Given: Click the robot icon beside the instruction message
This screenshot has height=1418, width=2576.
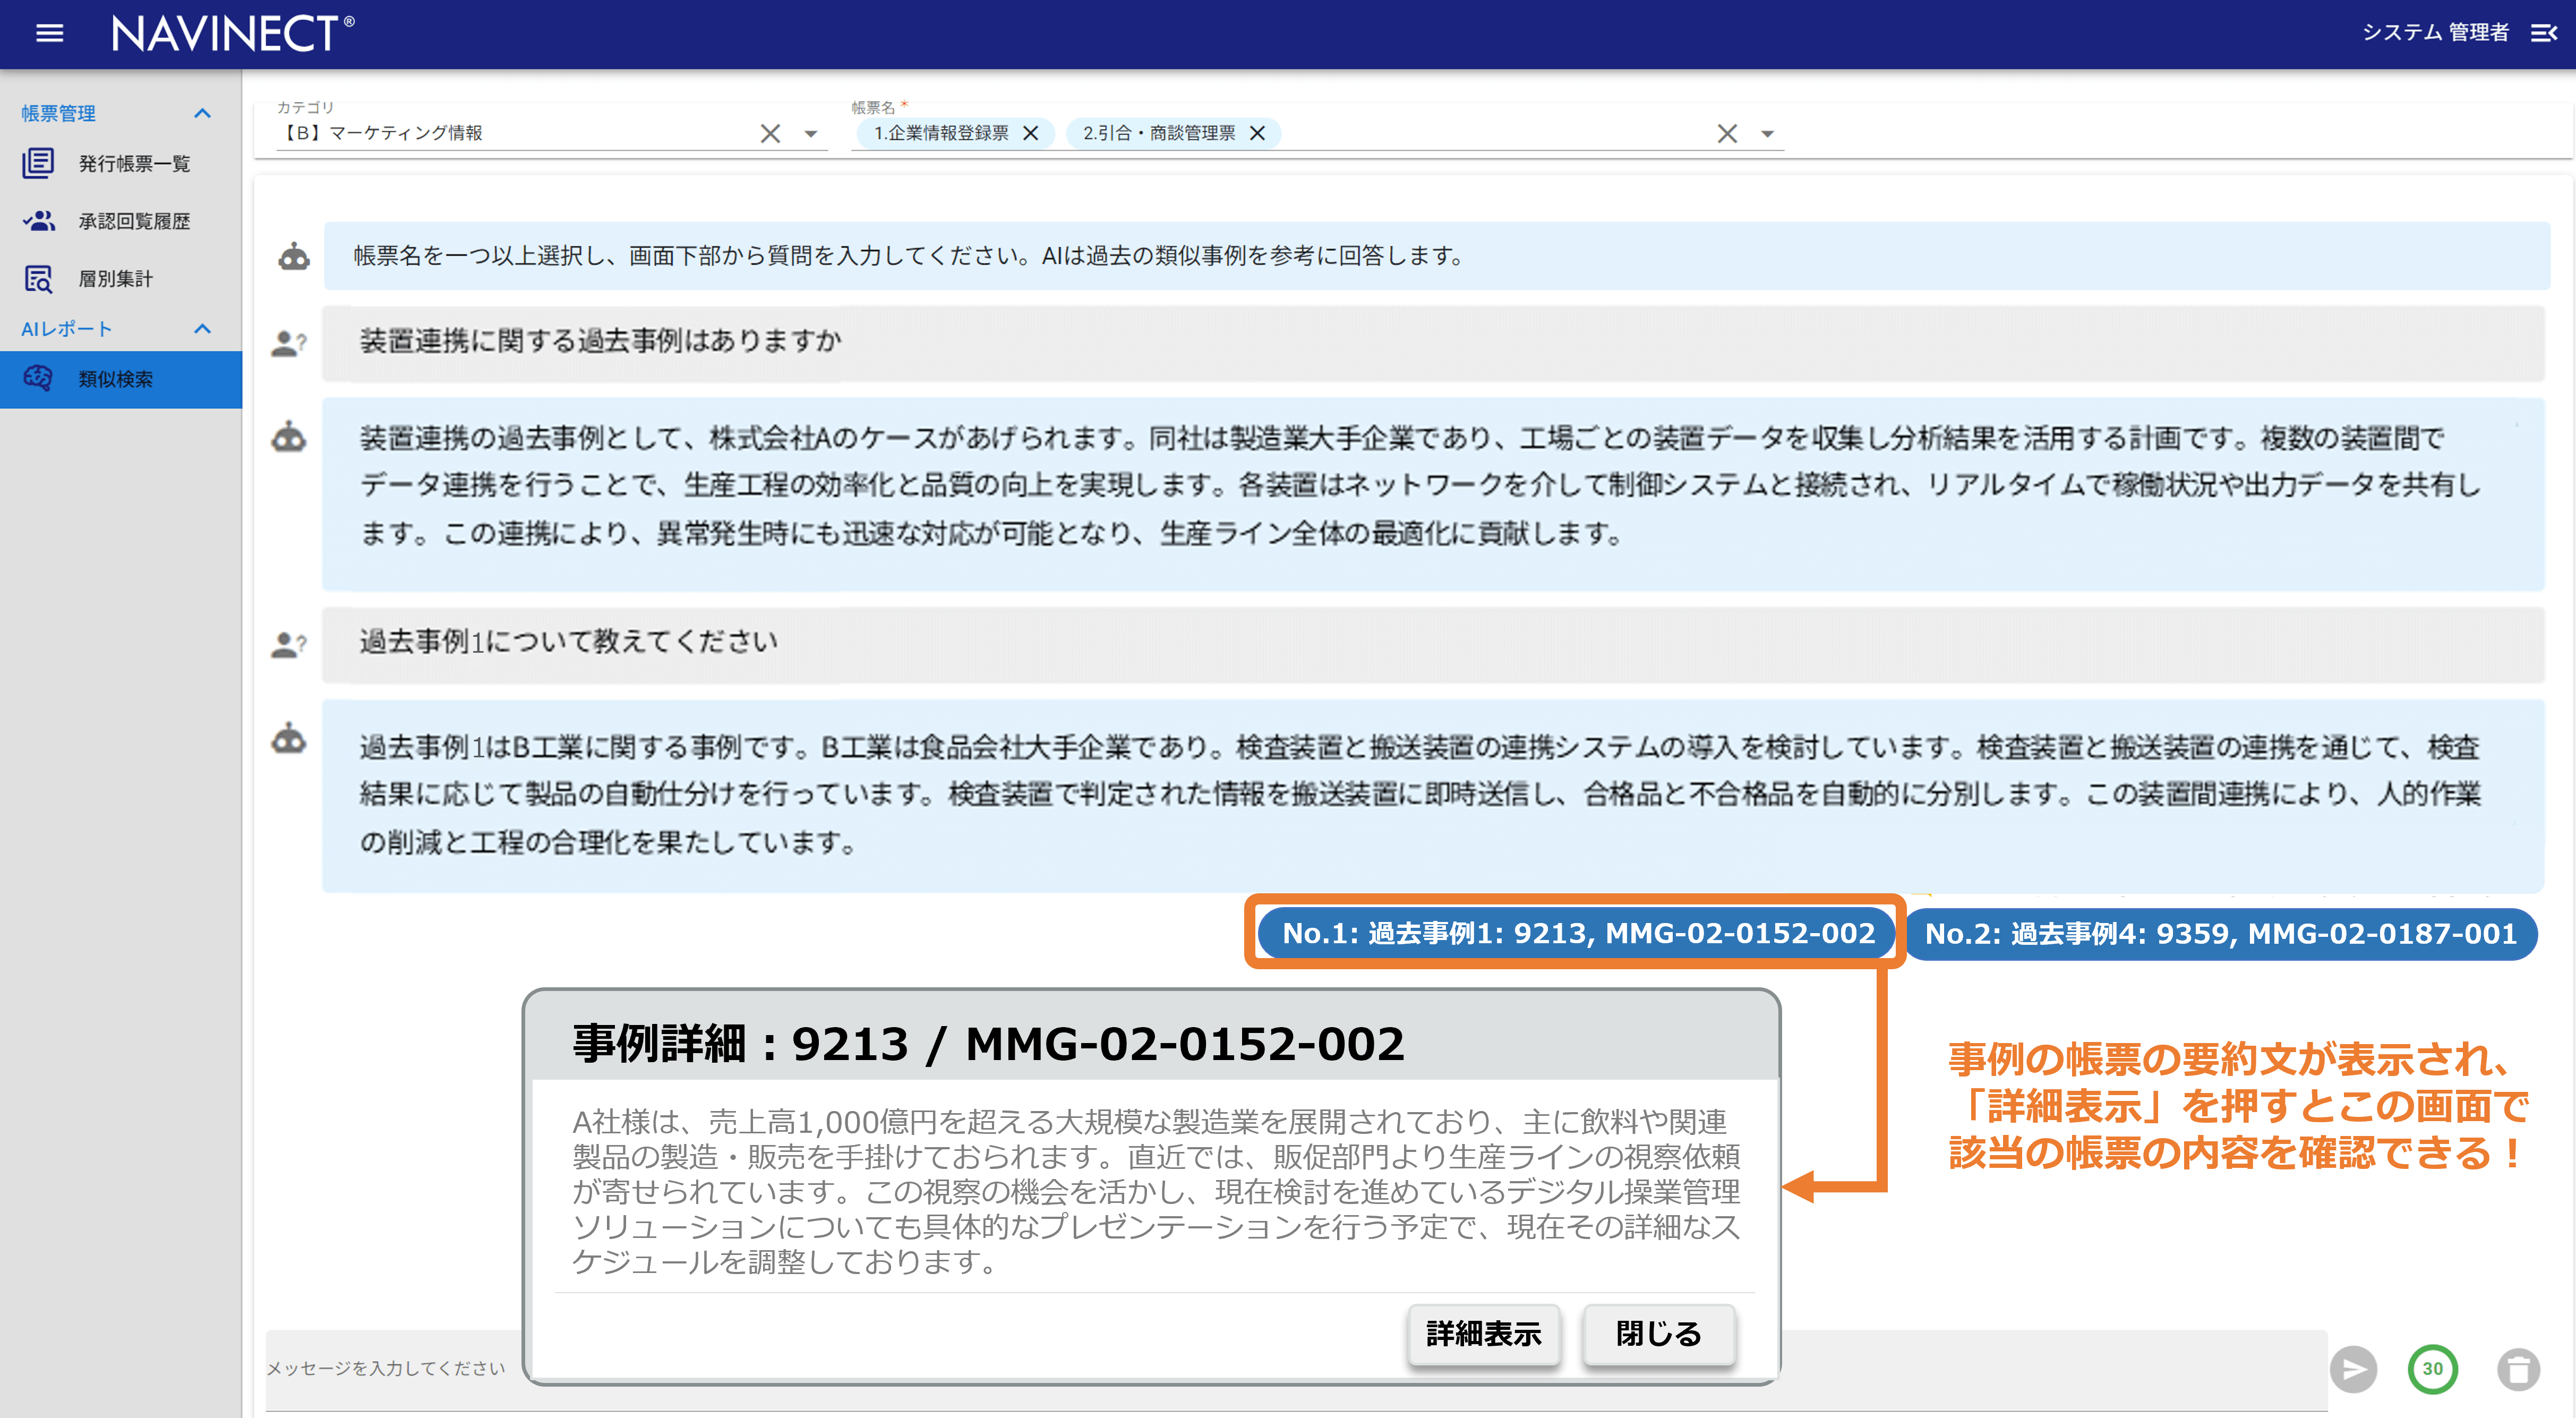Looking at the screenshot, I should click(x=294, y=257).
